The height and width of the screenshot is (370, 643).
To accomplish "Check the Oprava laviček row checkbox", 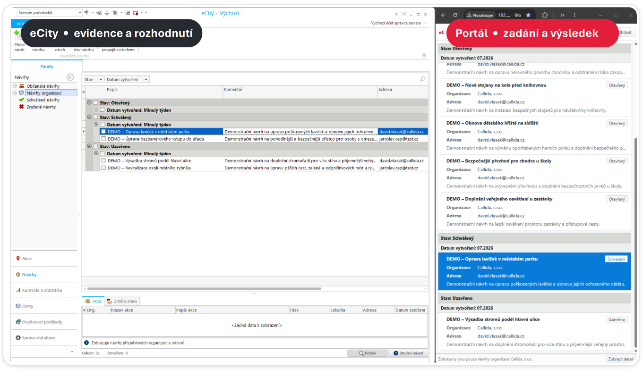I will click(103, 132).
